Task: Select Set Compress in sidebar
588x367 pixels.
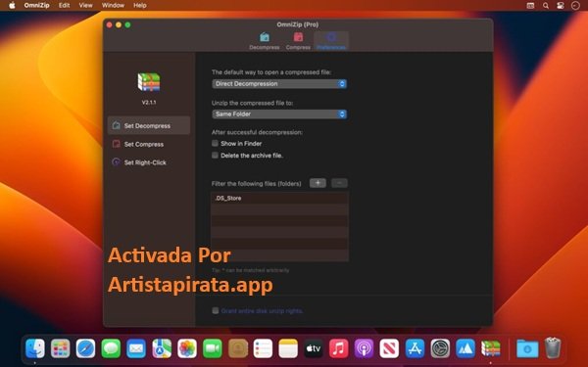Action: pyautogui.click(x=149, y=144)
